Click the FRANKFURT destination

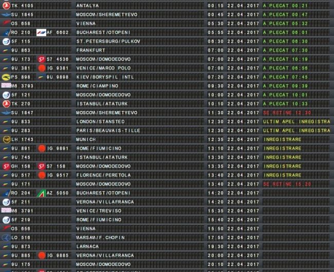(x=91, y=50)
